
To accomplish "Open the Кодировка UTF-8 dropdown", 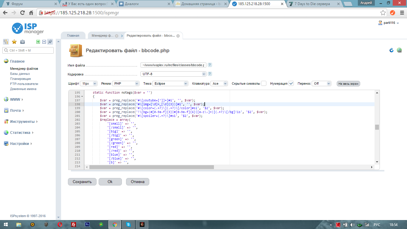I will pos(173,74).
